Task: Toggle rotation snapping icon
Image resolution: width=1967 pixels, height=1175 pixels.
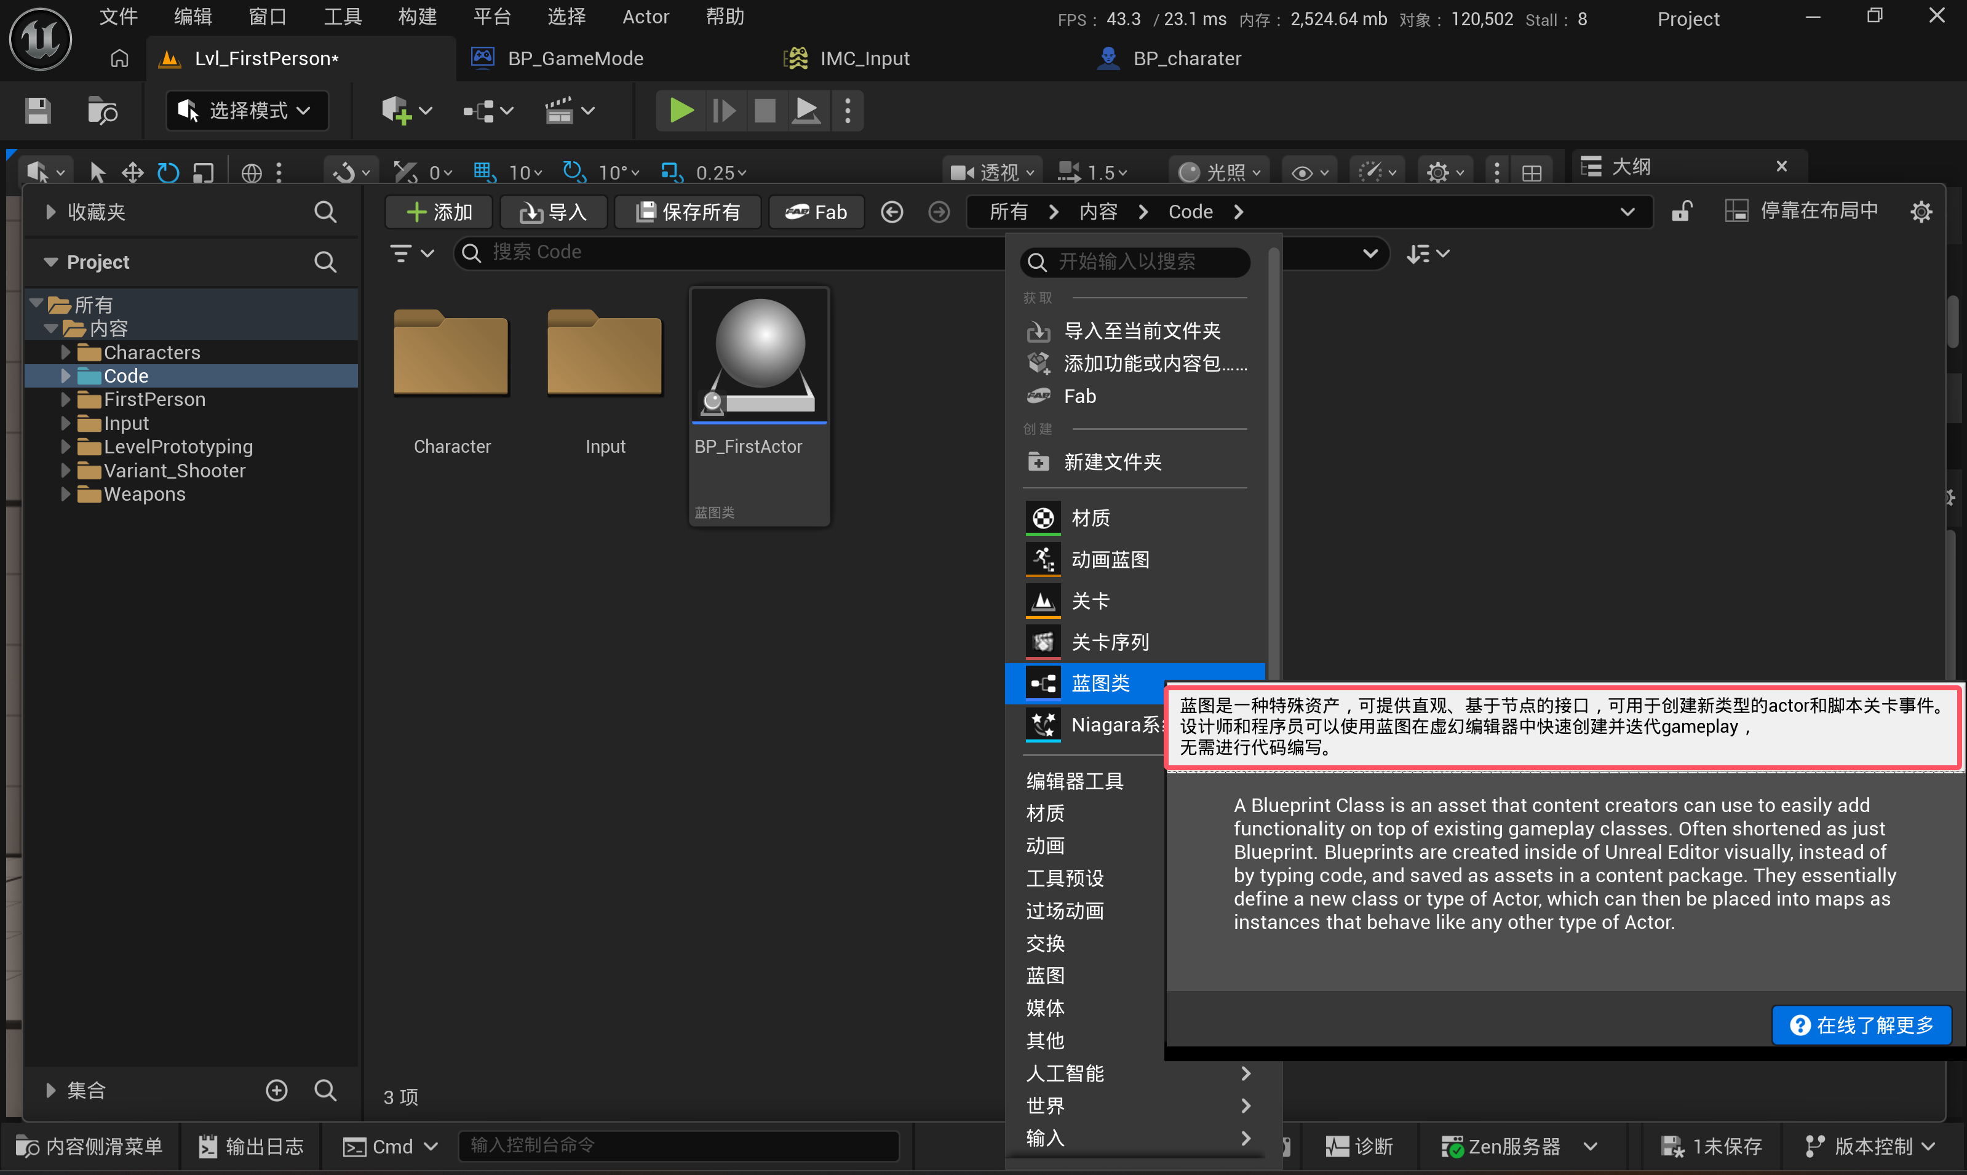Action: [x=573, y=172]
